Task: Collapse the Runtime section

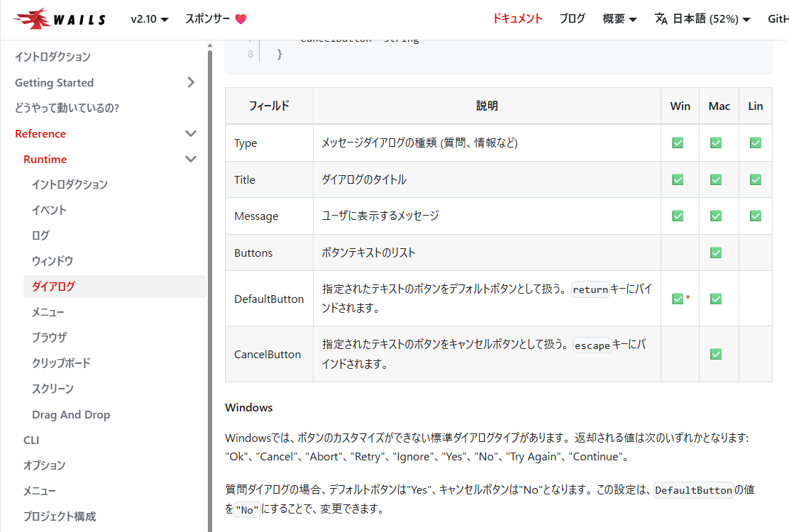Action: point(190,159)
